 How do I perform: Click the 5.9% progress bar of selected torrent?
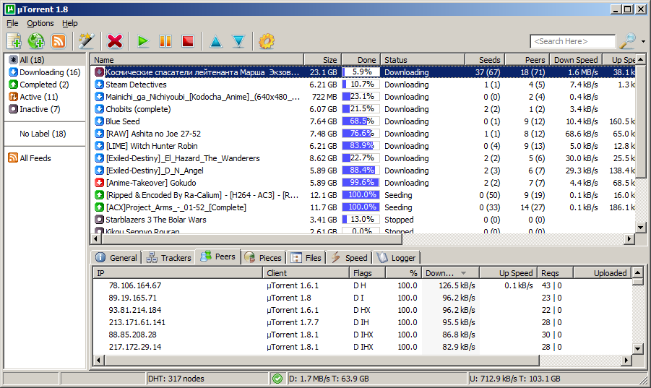[x=361, y=72]
